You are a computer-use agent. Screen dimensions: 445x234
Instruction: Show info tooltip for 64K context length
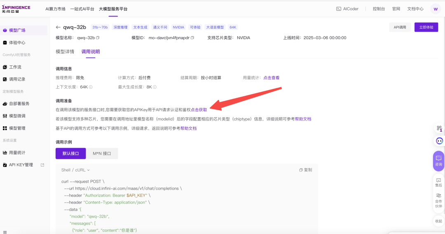pyautogui.click(x=91, y=87)
